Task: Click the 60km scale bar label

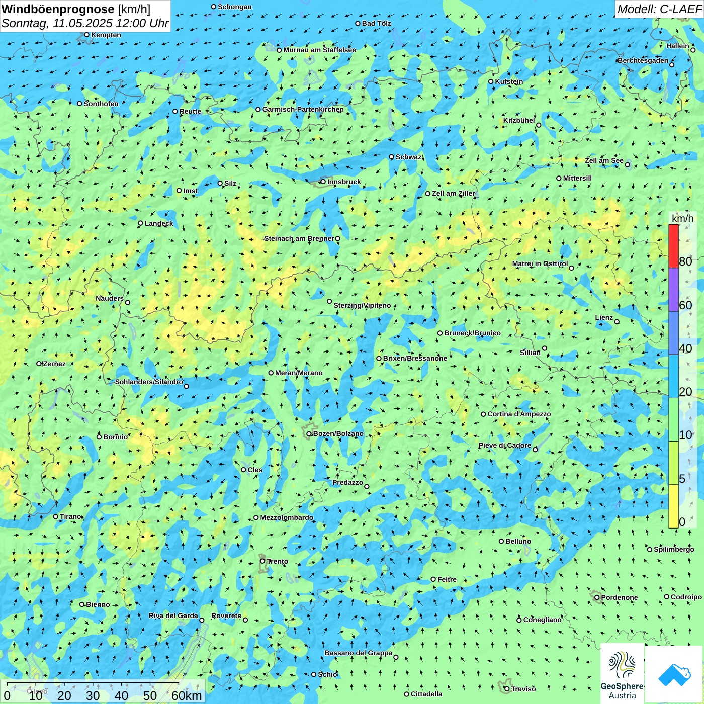Action: tap(187, 695)
